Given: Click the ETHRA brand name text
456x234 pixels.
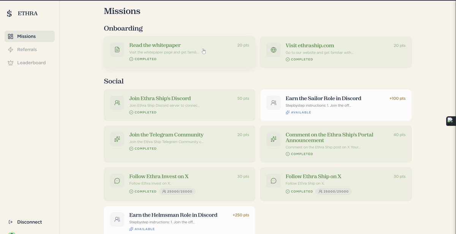Looking at the screenshot, I should 28,14.
